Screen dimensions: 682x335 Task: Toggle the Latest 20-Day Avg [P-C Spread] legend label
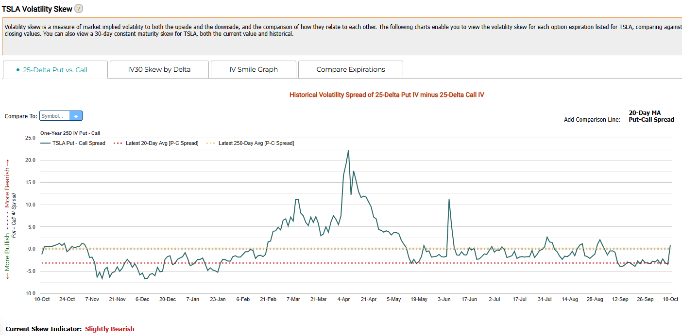click(x=162, y=144)
